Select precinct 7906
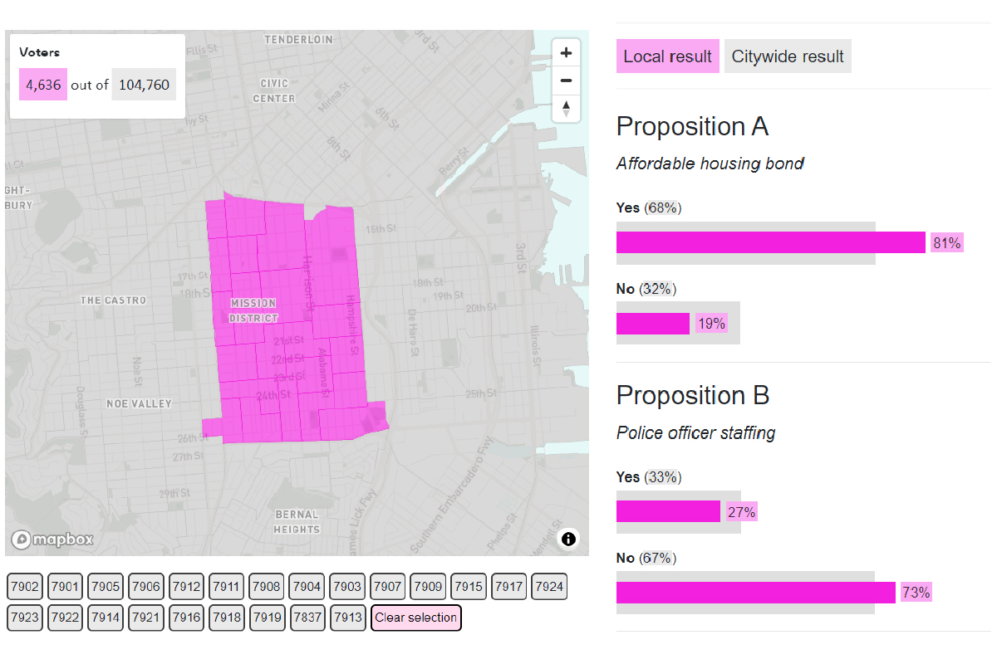 145,586
